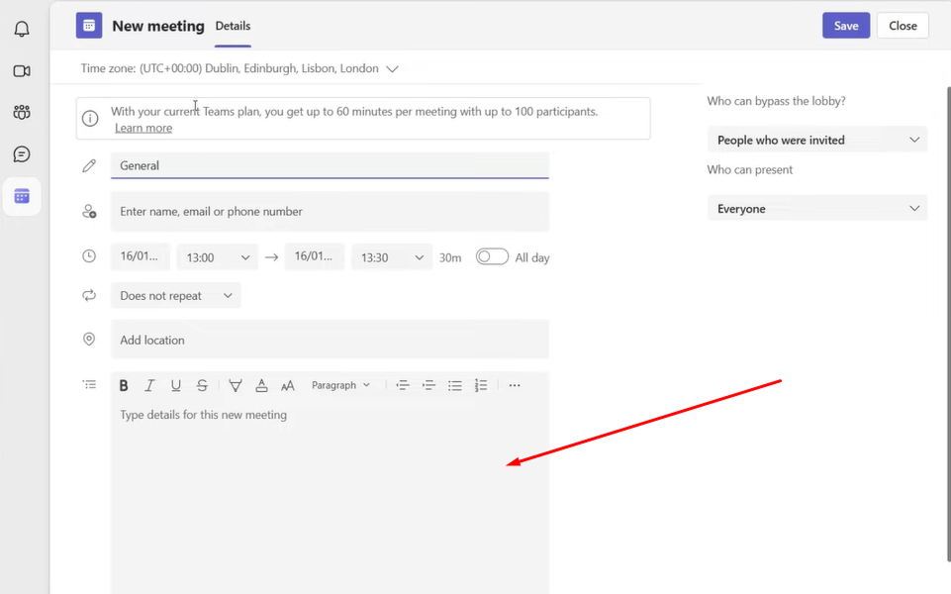Open the Does not repeat dropdown

[x=175, y=296]
